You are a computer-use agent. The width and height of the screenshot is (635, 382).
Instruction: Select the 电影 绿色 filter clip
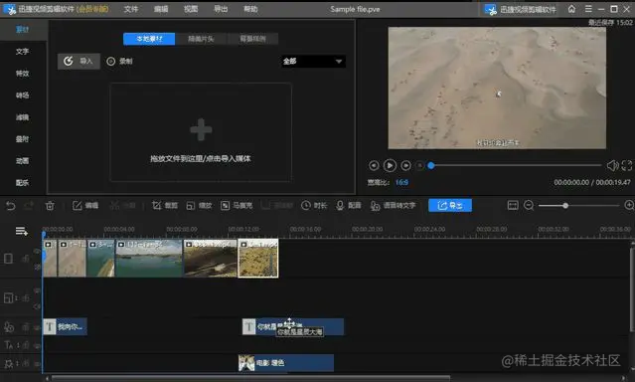[x=286, y=363]
